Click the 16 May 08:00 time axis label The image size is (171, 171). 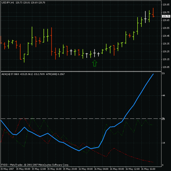[x=117, y=169]
